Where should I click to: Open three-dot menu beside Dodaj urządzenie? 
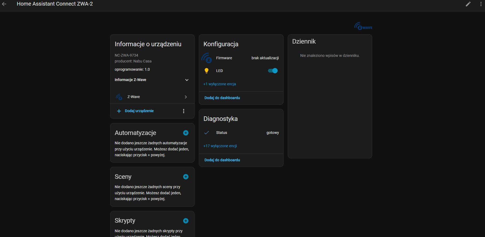[x=184, y=111]
